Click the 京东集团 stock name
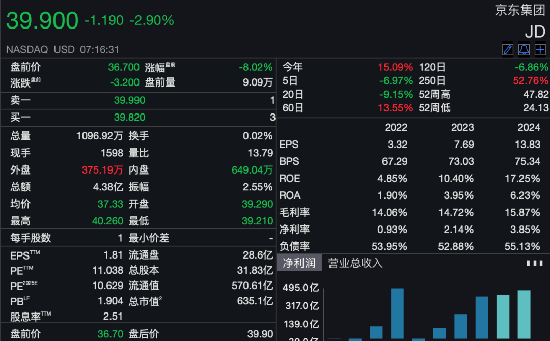Viewport: 550px width, 341px height. click(520, 10)
